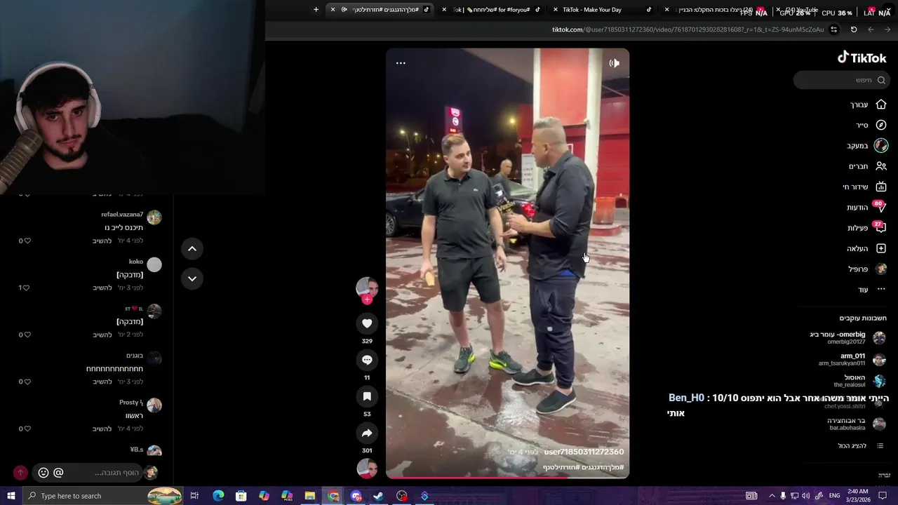Open the three-dots menu on the video
The height and width of the screenshot is (505, 898).
tap(401, 63)
